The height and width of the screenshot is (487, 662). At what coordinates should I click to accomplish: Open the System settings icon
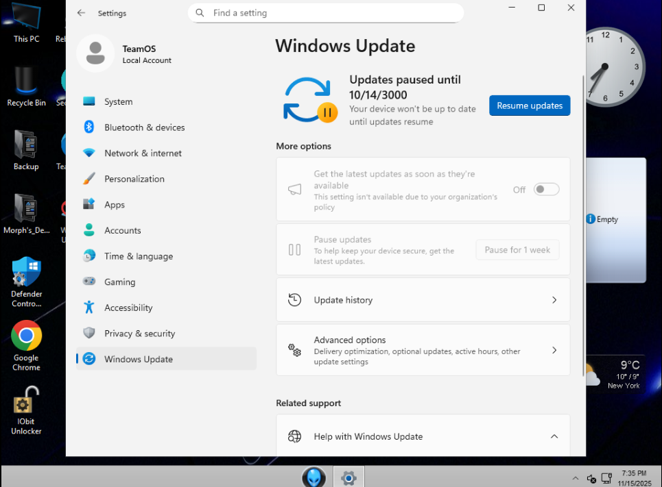click(x=89, y=101)
